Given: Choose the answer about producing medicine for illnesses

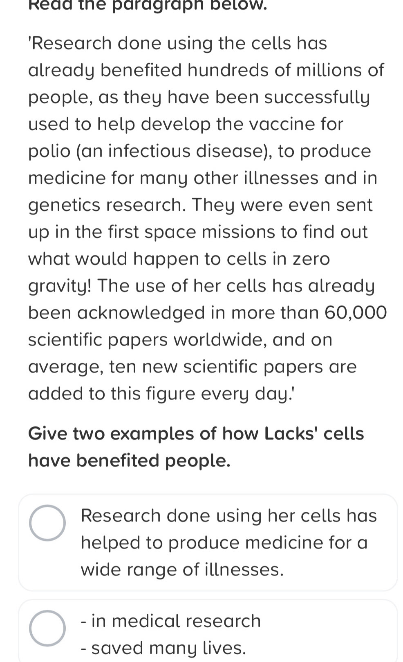Looking at the screenshot, I should (x=229, y=542).
